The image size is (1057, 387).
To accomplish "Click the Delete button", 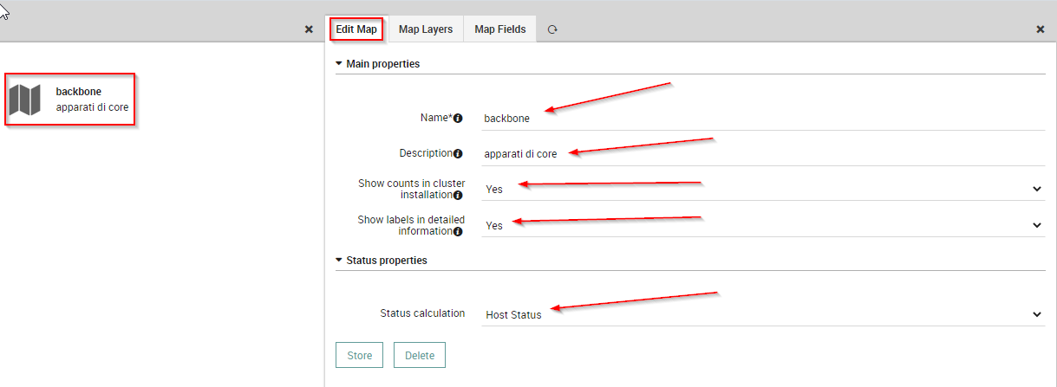I will [x=420, y=356].
